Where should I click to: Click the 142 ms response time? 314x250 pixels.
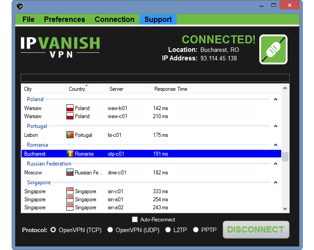(x=161, y=108)
